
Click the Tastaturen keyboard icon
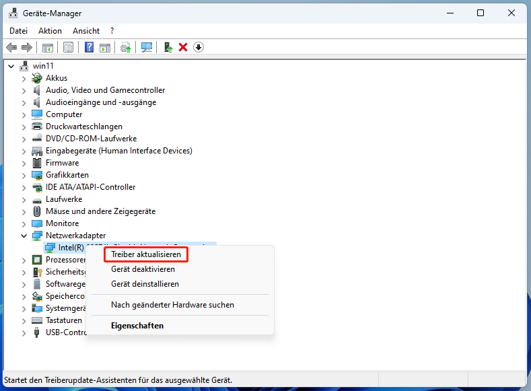36,320
